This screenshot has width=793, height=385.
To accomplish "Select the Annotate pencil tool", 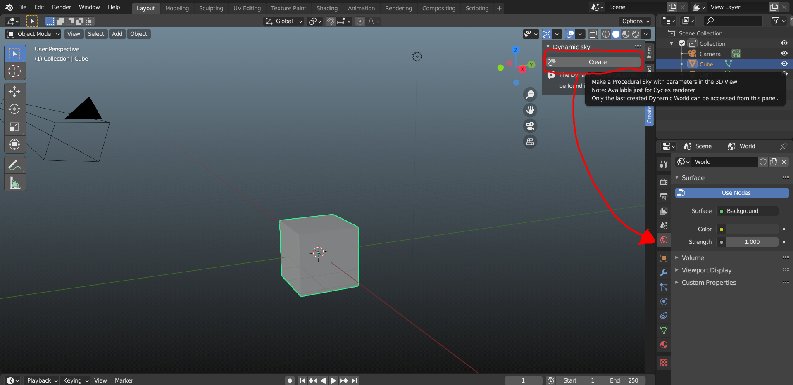I will point(15,165).
